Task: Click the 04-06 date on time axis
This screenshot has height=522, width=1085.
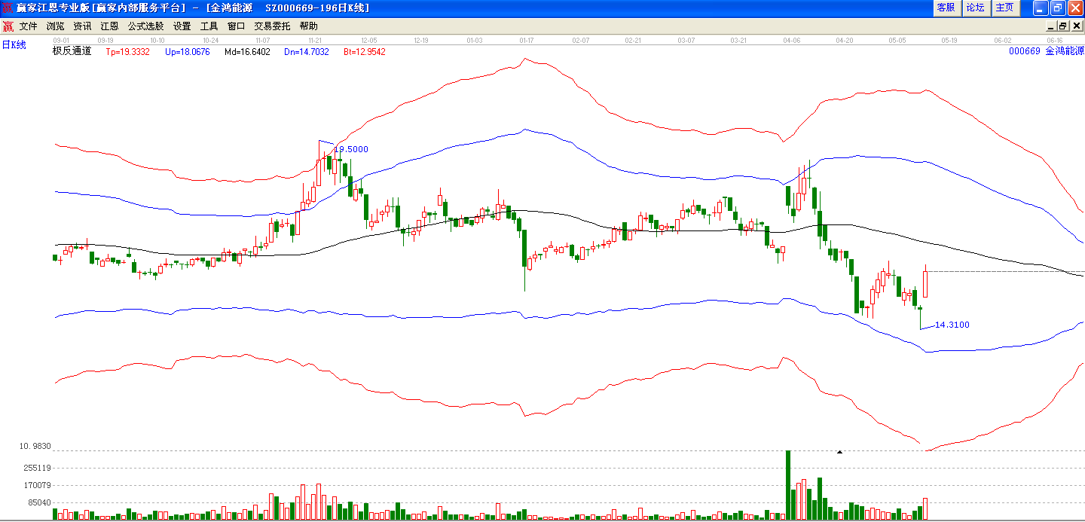Action: point(792,40)
